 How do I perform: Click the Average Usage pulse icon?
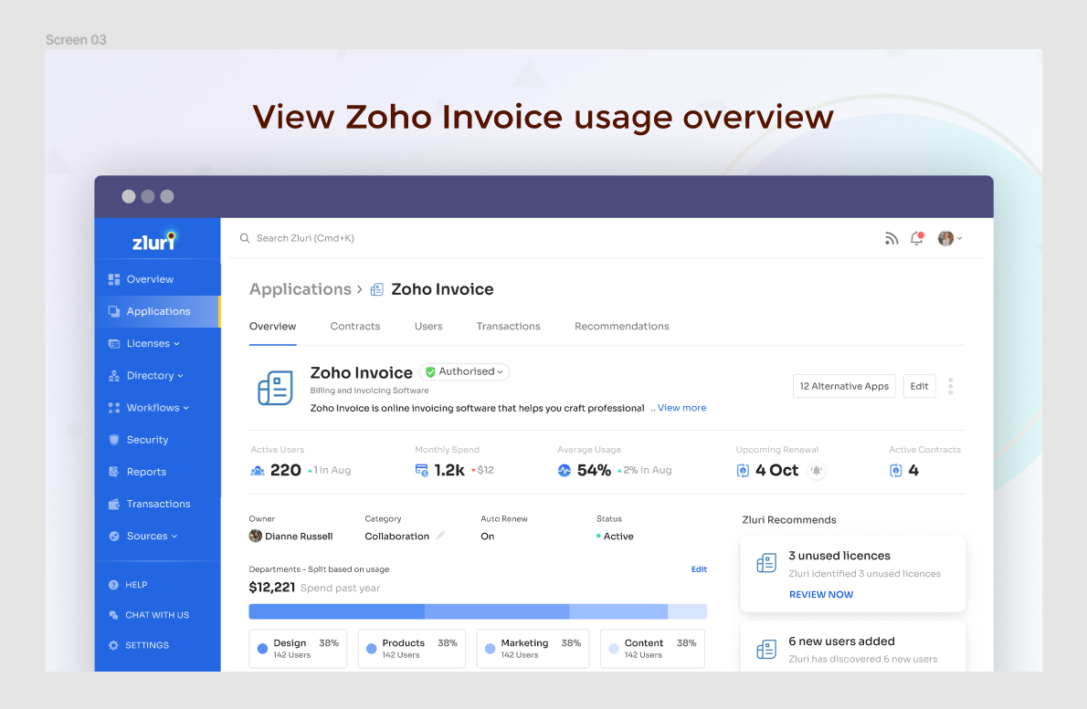(565, 471)
